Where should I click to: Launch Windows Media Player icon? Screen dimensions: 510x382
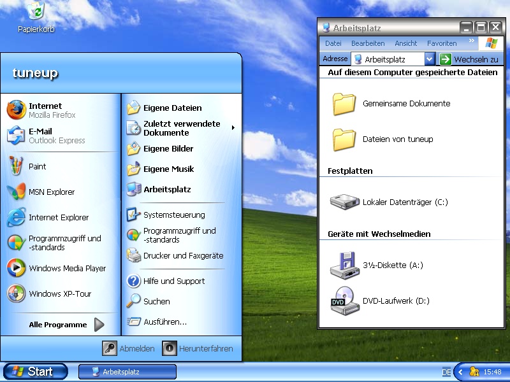[17, 268]
